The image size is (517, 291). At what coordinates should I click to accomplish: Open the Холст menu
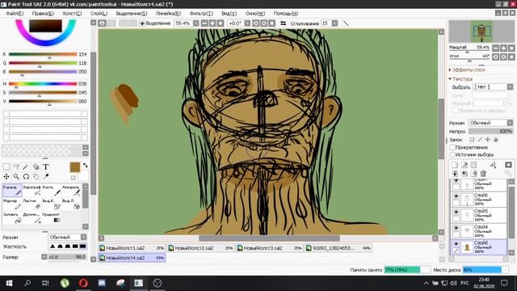tap(72, 13)
